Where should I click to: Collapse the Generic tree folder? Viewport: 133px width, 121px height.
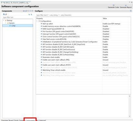pos(6,23)
